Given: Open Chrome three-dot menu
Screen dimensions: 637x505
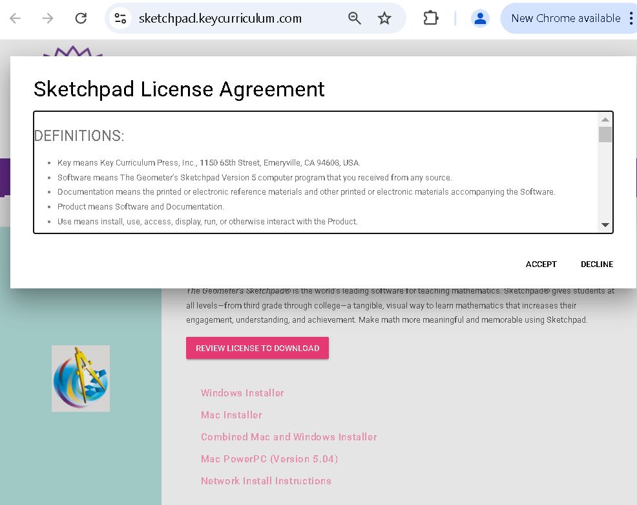Looking at the screenshot, I should point(631,18).
